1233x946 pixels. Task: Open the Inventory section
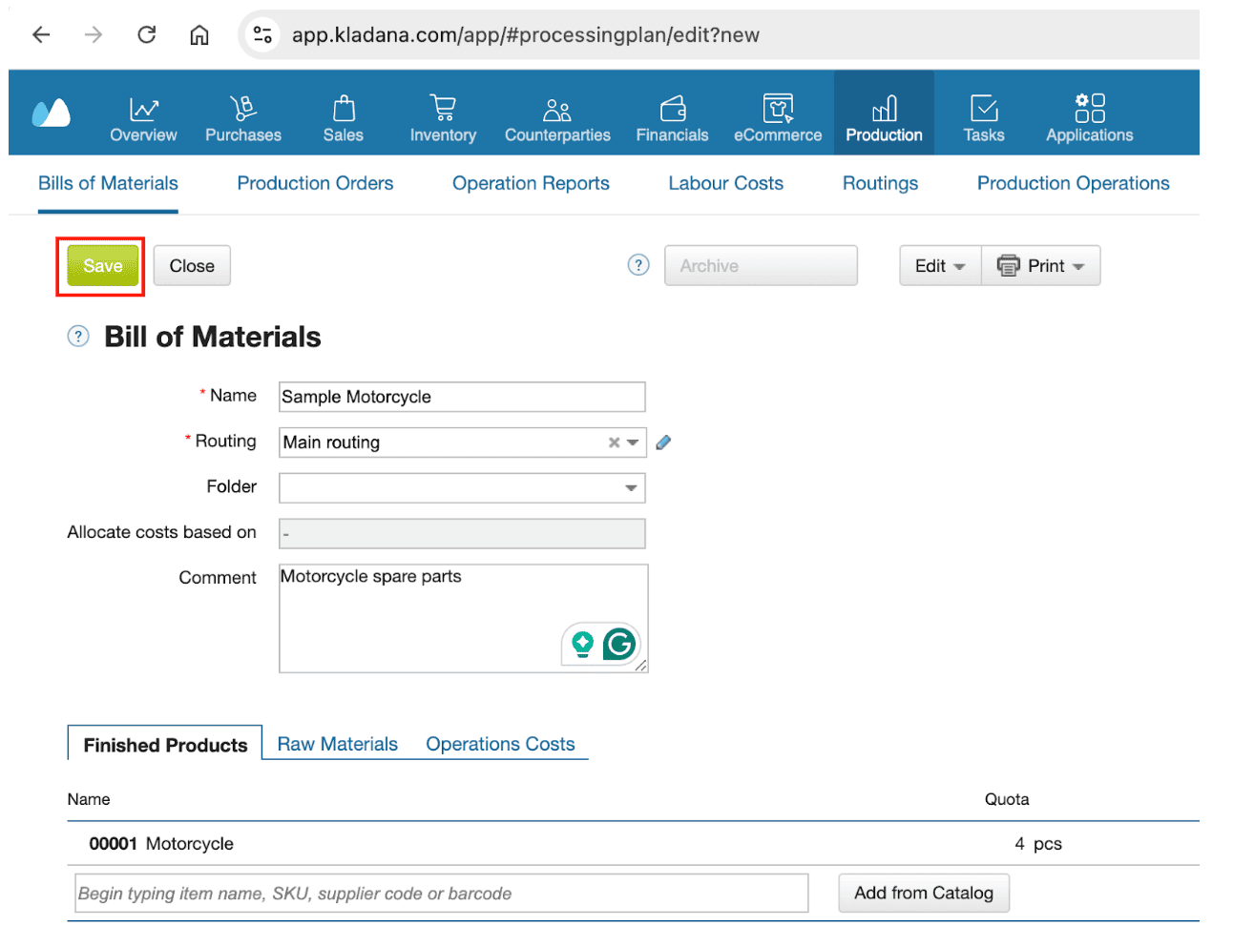click(x=443, y=119)
